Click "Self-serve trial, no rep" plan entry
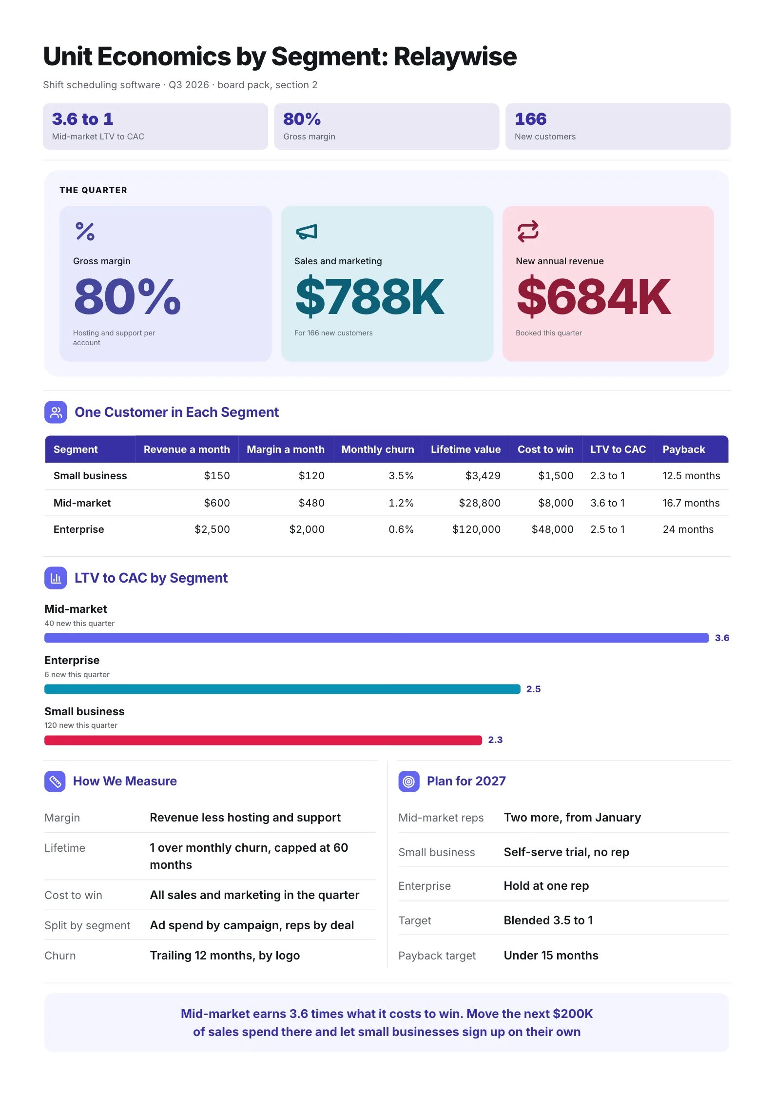Viewport: 774px width, 1095px height. point(566,852)
